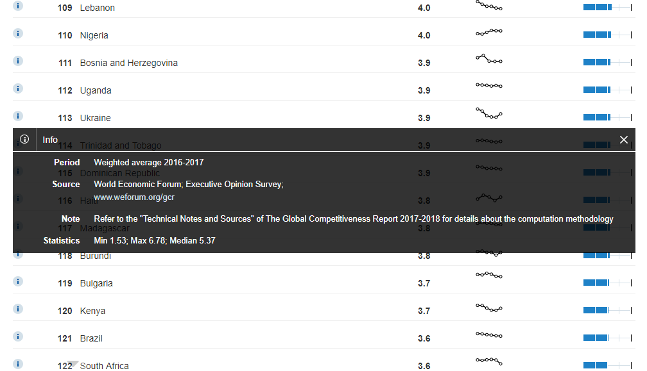647x371 pixels.
Task: Close the Info panel overlay
Action: (x=623, y=140)
